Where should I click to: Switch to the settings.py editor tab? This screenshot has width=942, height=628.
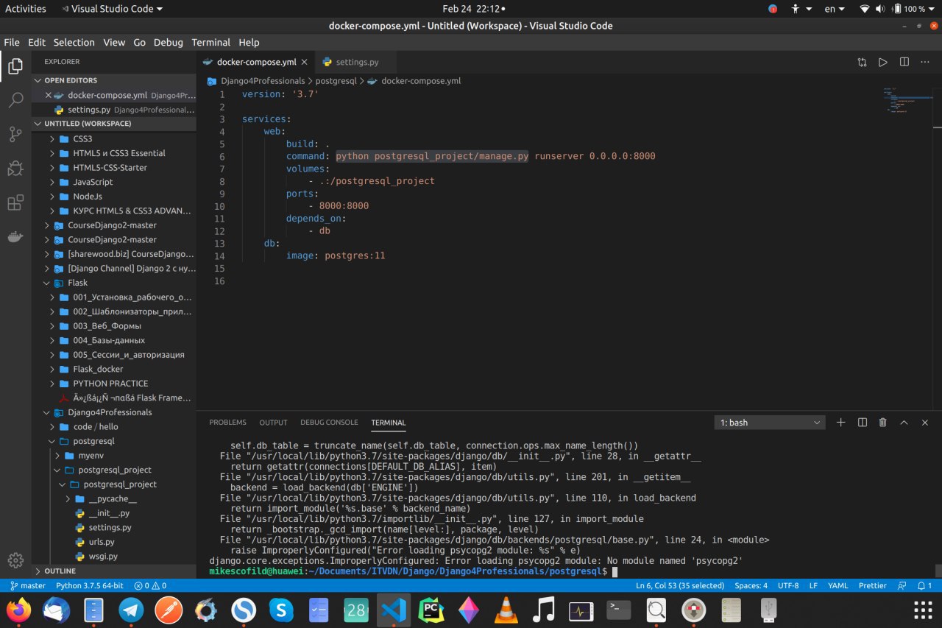357,63
